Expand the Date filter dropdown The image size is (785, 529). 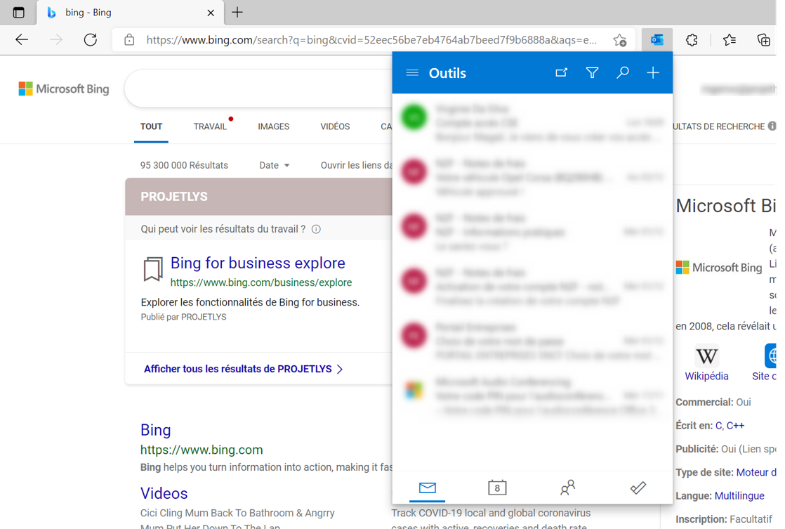[x=275, y=165]
